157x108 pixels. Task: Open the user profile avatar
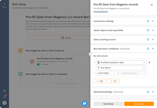(4, 103)
